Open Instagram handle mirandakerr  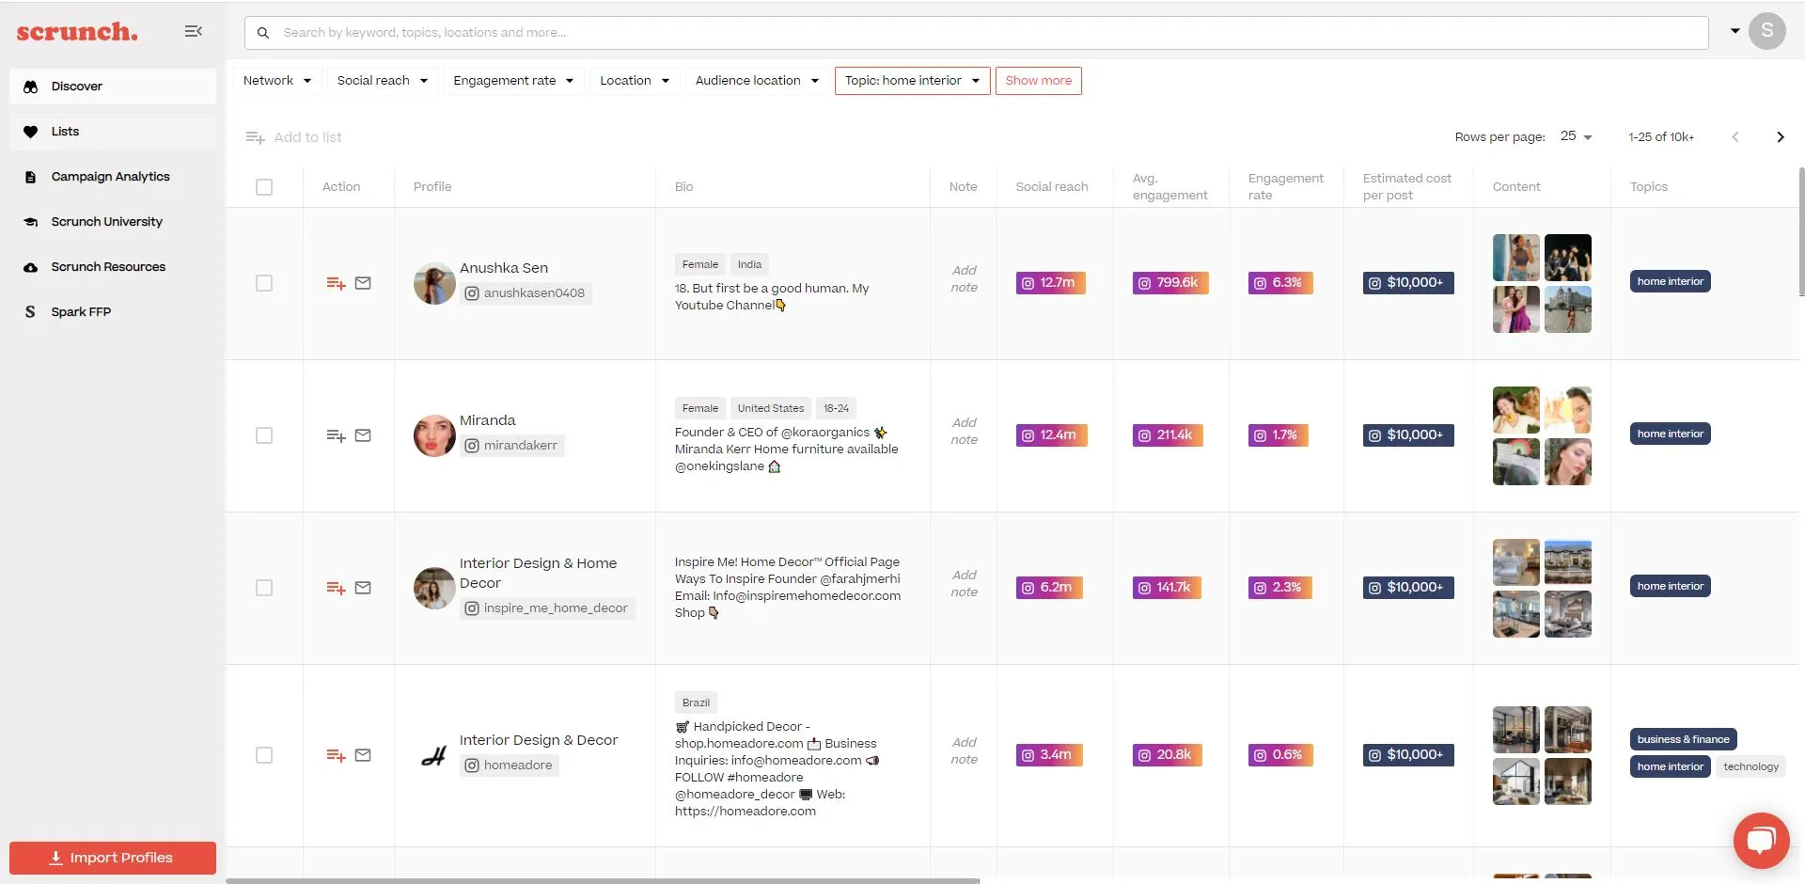pos(511,446)
